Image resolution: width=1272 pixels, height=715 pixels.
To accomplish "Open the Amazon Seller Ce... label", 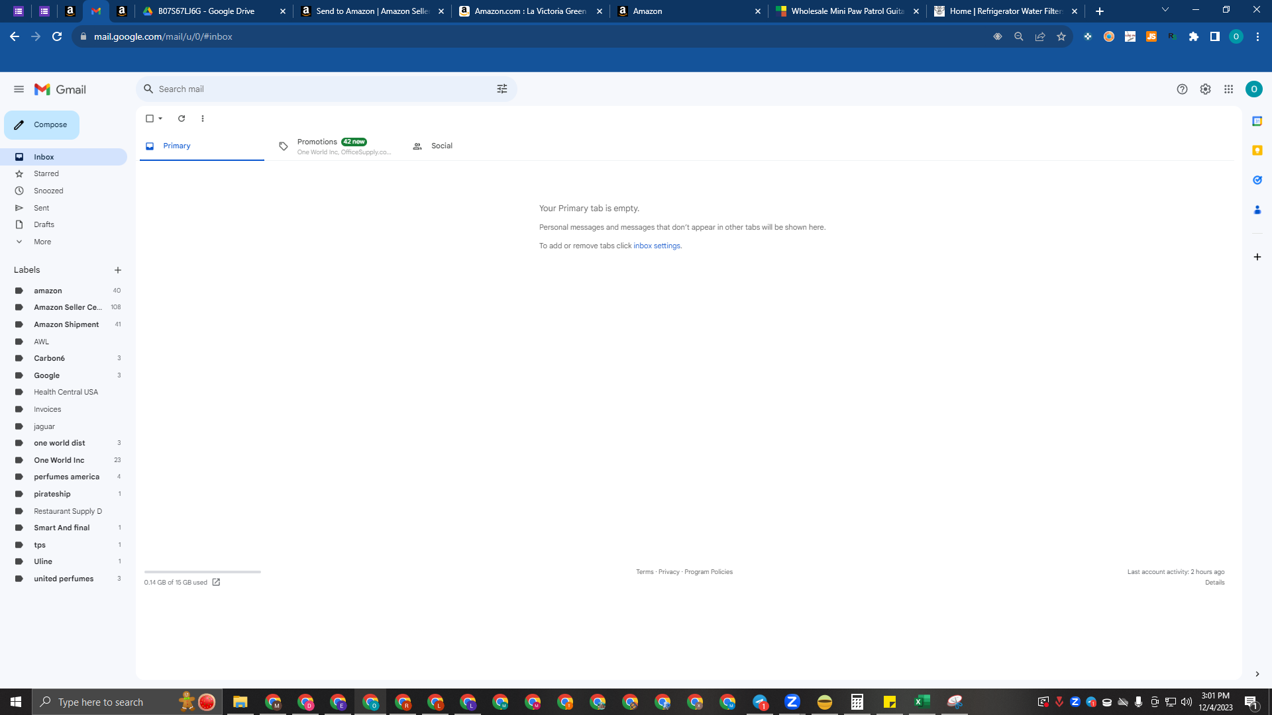I will coord(64,308).
